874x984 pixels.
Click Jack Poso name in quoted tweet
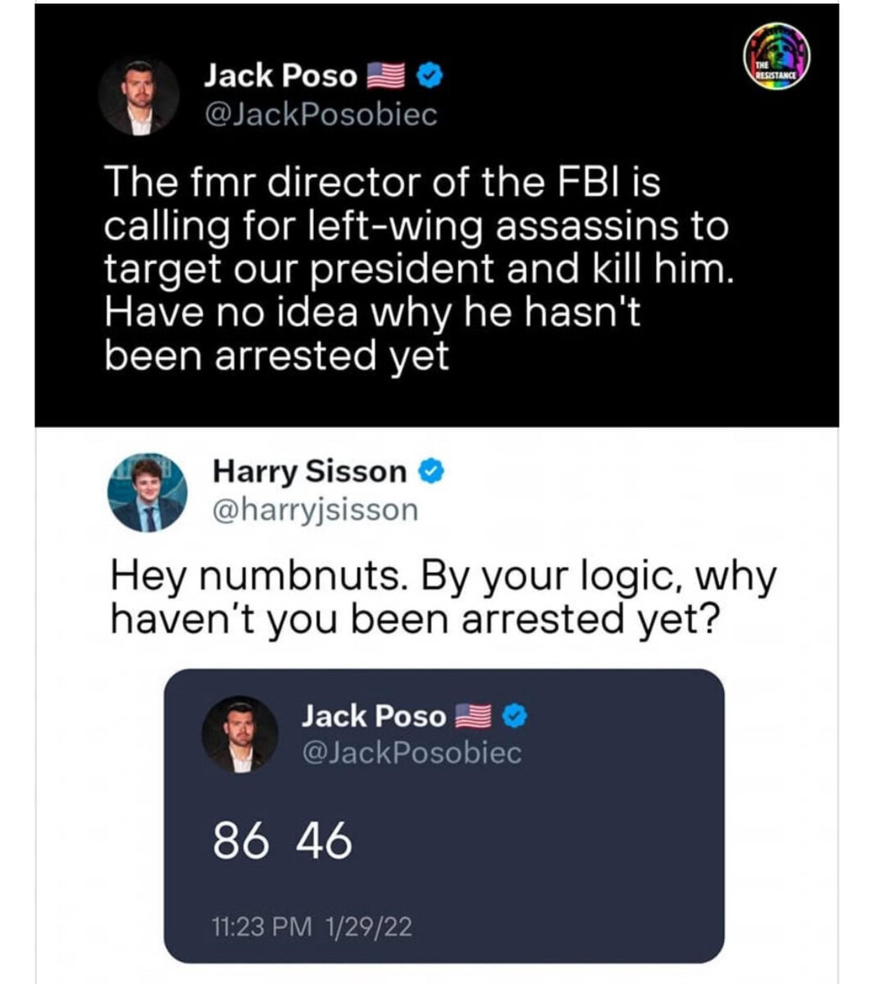tap(373, 716)
